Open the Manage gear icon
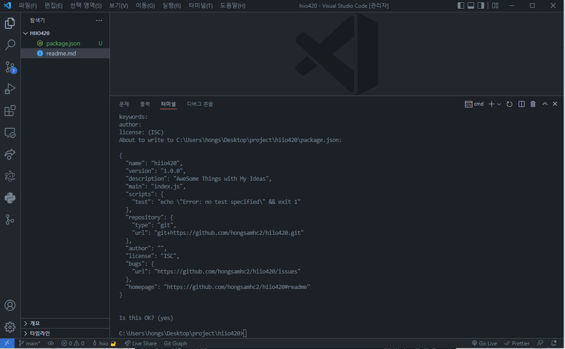This screenshot has width=565, height=349. [10, 327]
